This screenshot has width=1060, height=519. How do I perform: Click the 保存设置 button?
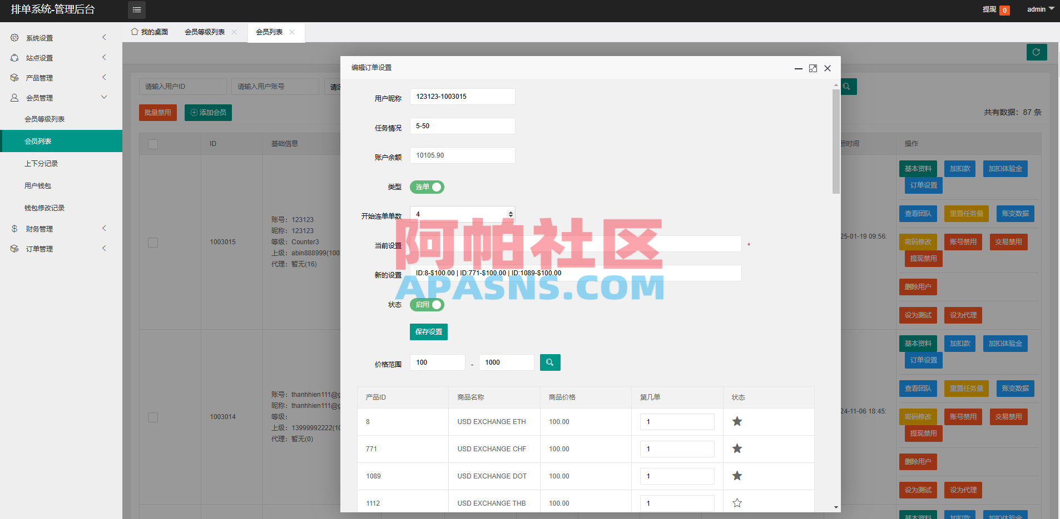(x=428, y=331)
